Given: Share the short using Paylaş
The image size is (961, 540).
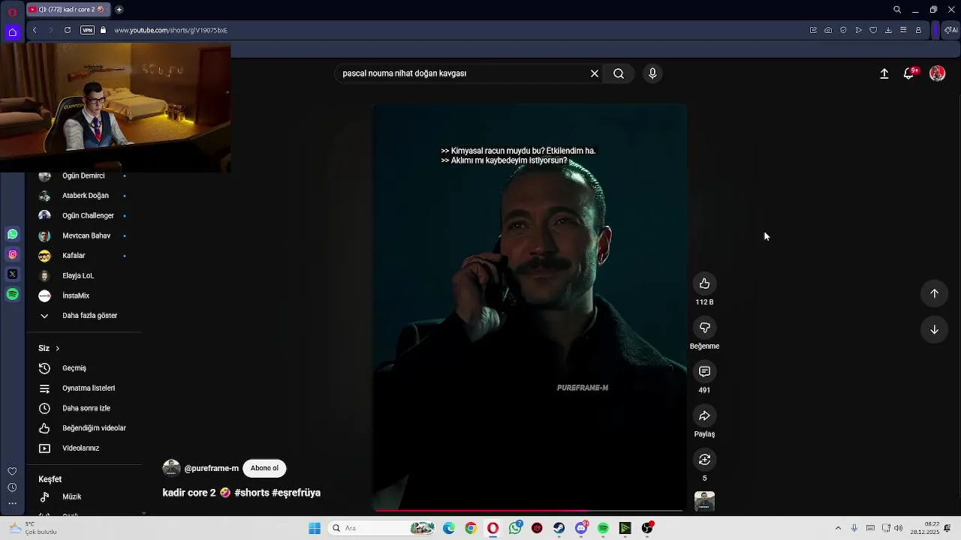Looking at the screenshot, I should (704, 415).
